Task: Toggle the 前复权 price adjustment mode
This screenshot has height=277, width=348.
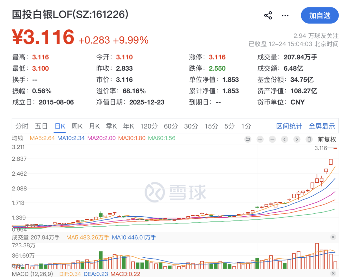Action: click(326, 139)
